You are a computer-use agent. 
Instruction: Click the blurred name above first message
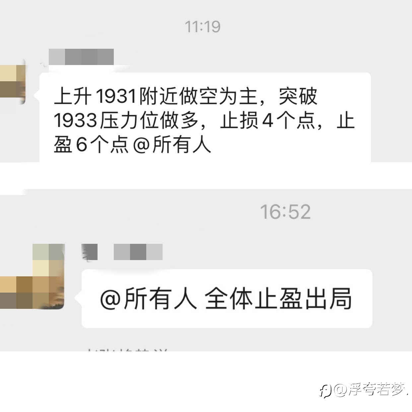tap(81, 57)
